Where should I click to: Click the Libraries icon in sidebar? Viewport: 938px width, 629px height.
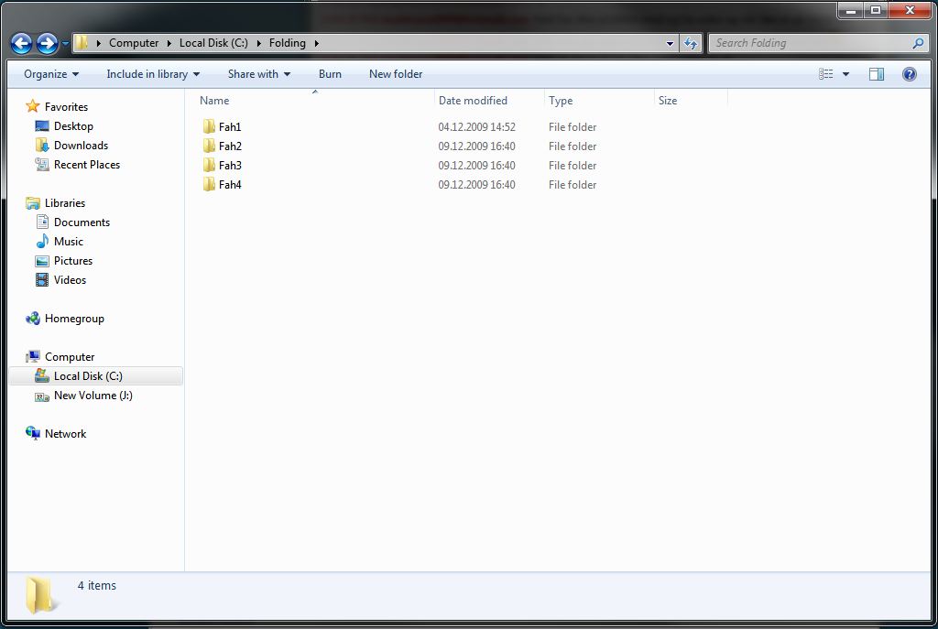(x=33, y=203)
